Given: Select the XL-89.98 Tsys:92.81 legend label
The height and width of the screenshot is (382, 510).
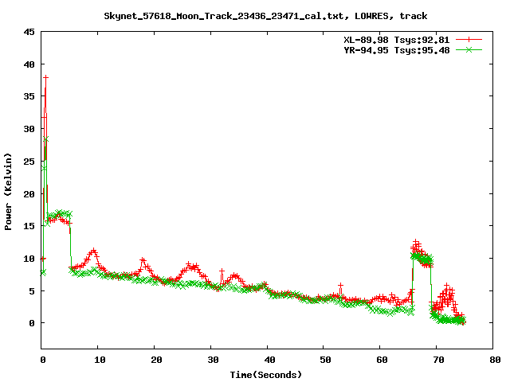Looking at the screenshot, I should point(397,40).
